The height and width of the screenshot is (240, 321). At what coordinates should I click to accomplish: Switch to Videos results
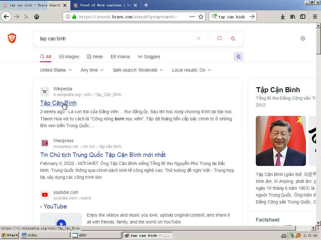click(x=120, y=57)
